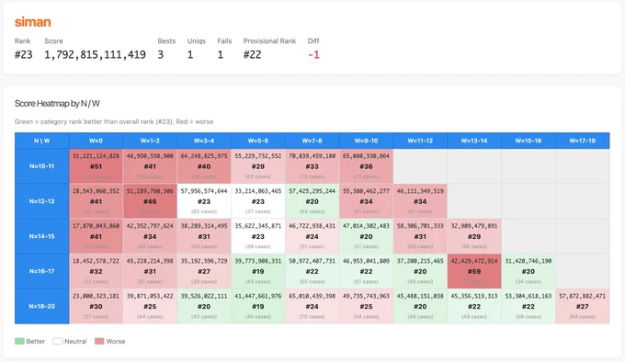Select the W=1-2 column header

point(150,141)
